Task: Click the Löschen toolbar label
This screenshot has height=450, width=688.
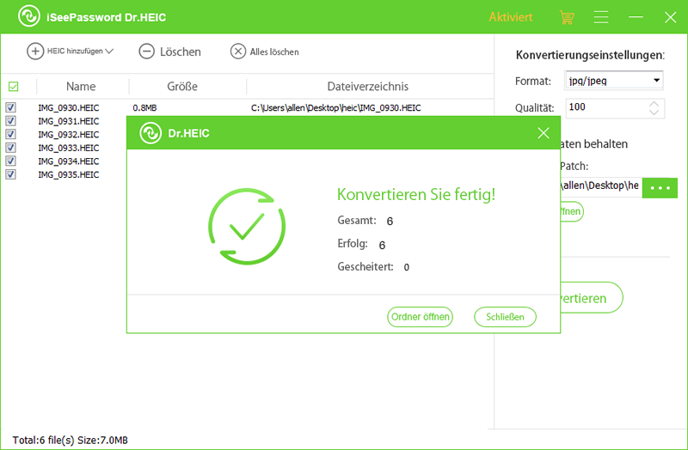Action: tap(181, 52)
